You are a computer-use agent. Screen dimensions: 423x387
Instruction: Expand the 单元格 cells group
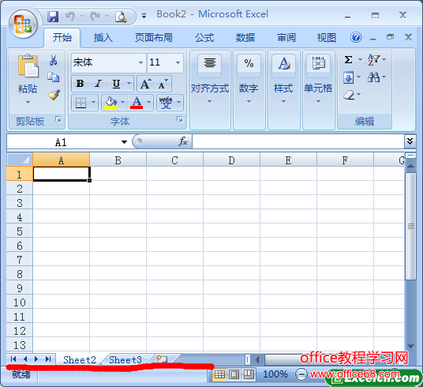[x=318, y=90]
